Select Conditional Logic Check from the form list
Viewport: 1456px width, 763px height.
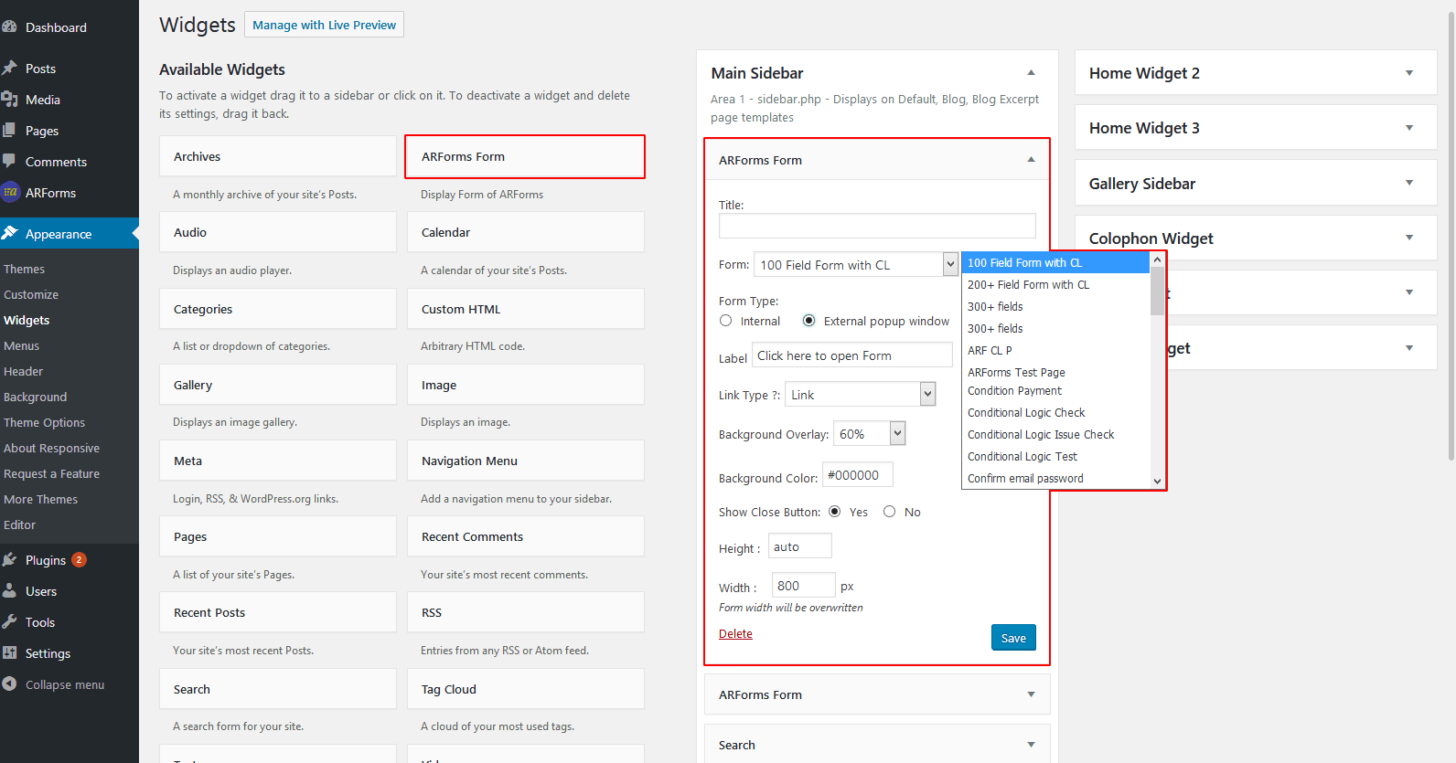point(1026,413)
